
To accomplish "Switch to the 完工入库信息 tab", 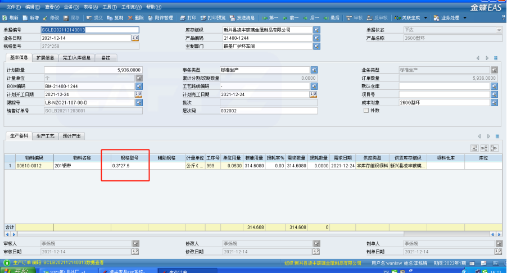I will point(77,57).
